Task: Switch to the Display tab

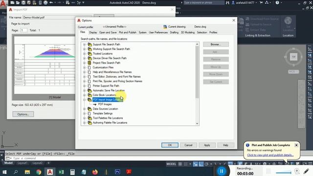Action: (x=93, y=32)
